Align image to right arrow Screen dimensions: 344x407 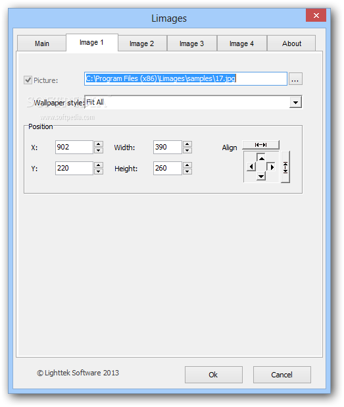coord(271,167)
